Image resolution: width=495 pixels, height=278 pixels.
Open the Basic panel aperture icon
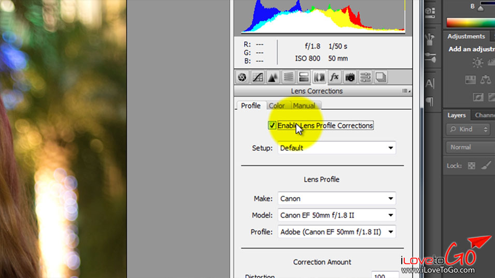click(x=242, y=77)
